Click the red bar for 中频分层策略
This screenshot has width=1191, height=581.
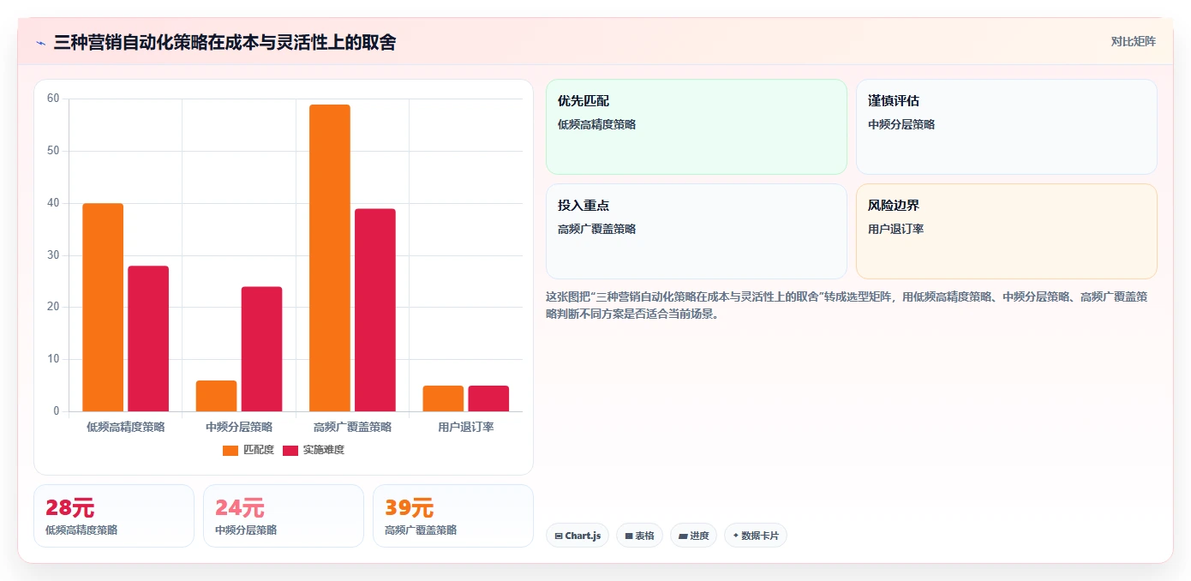click(261, 349)
